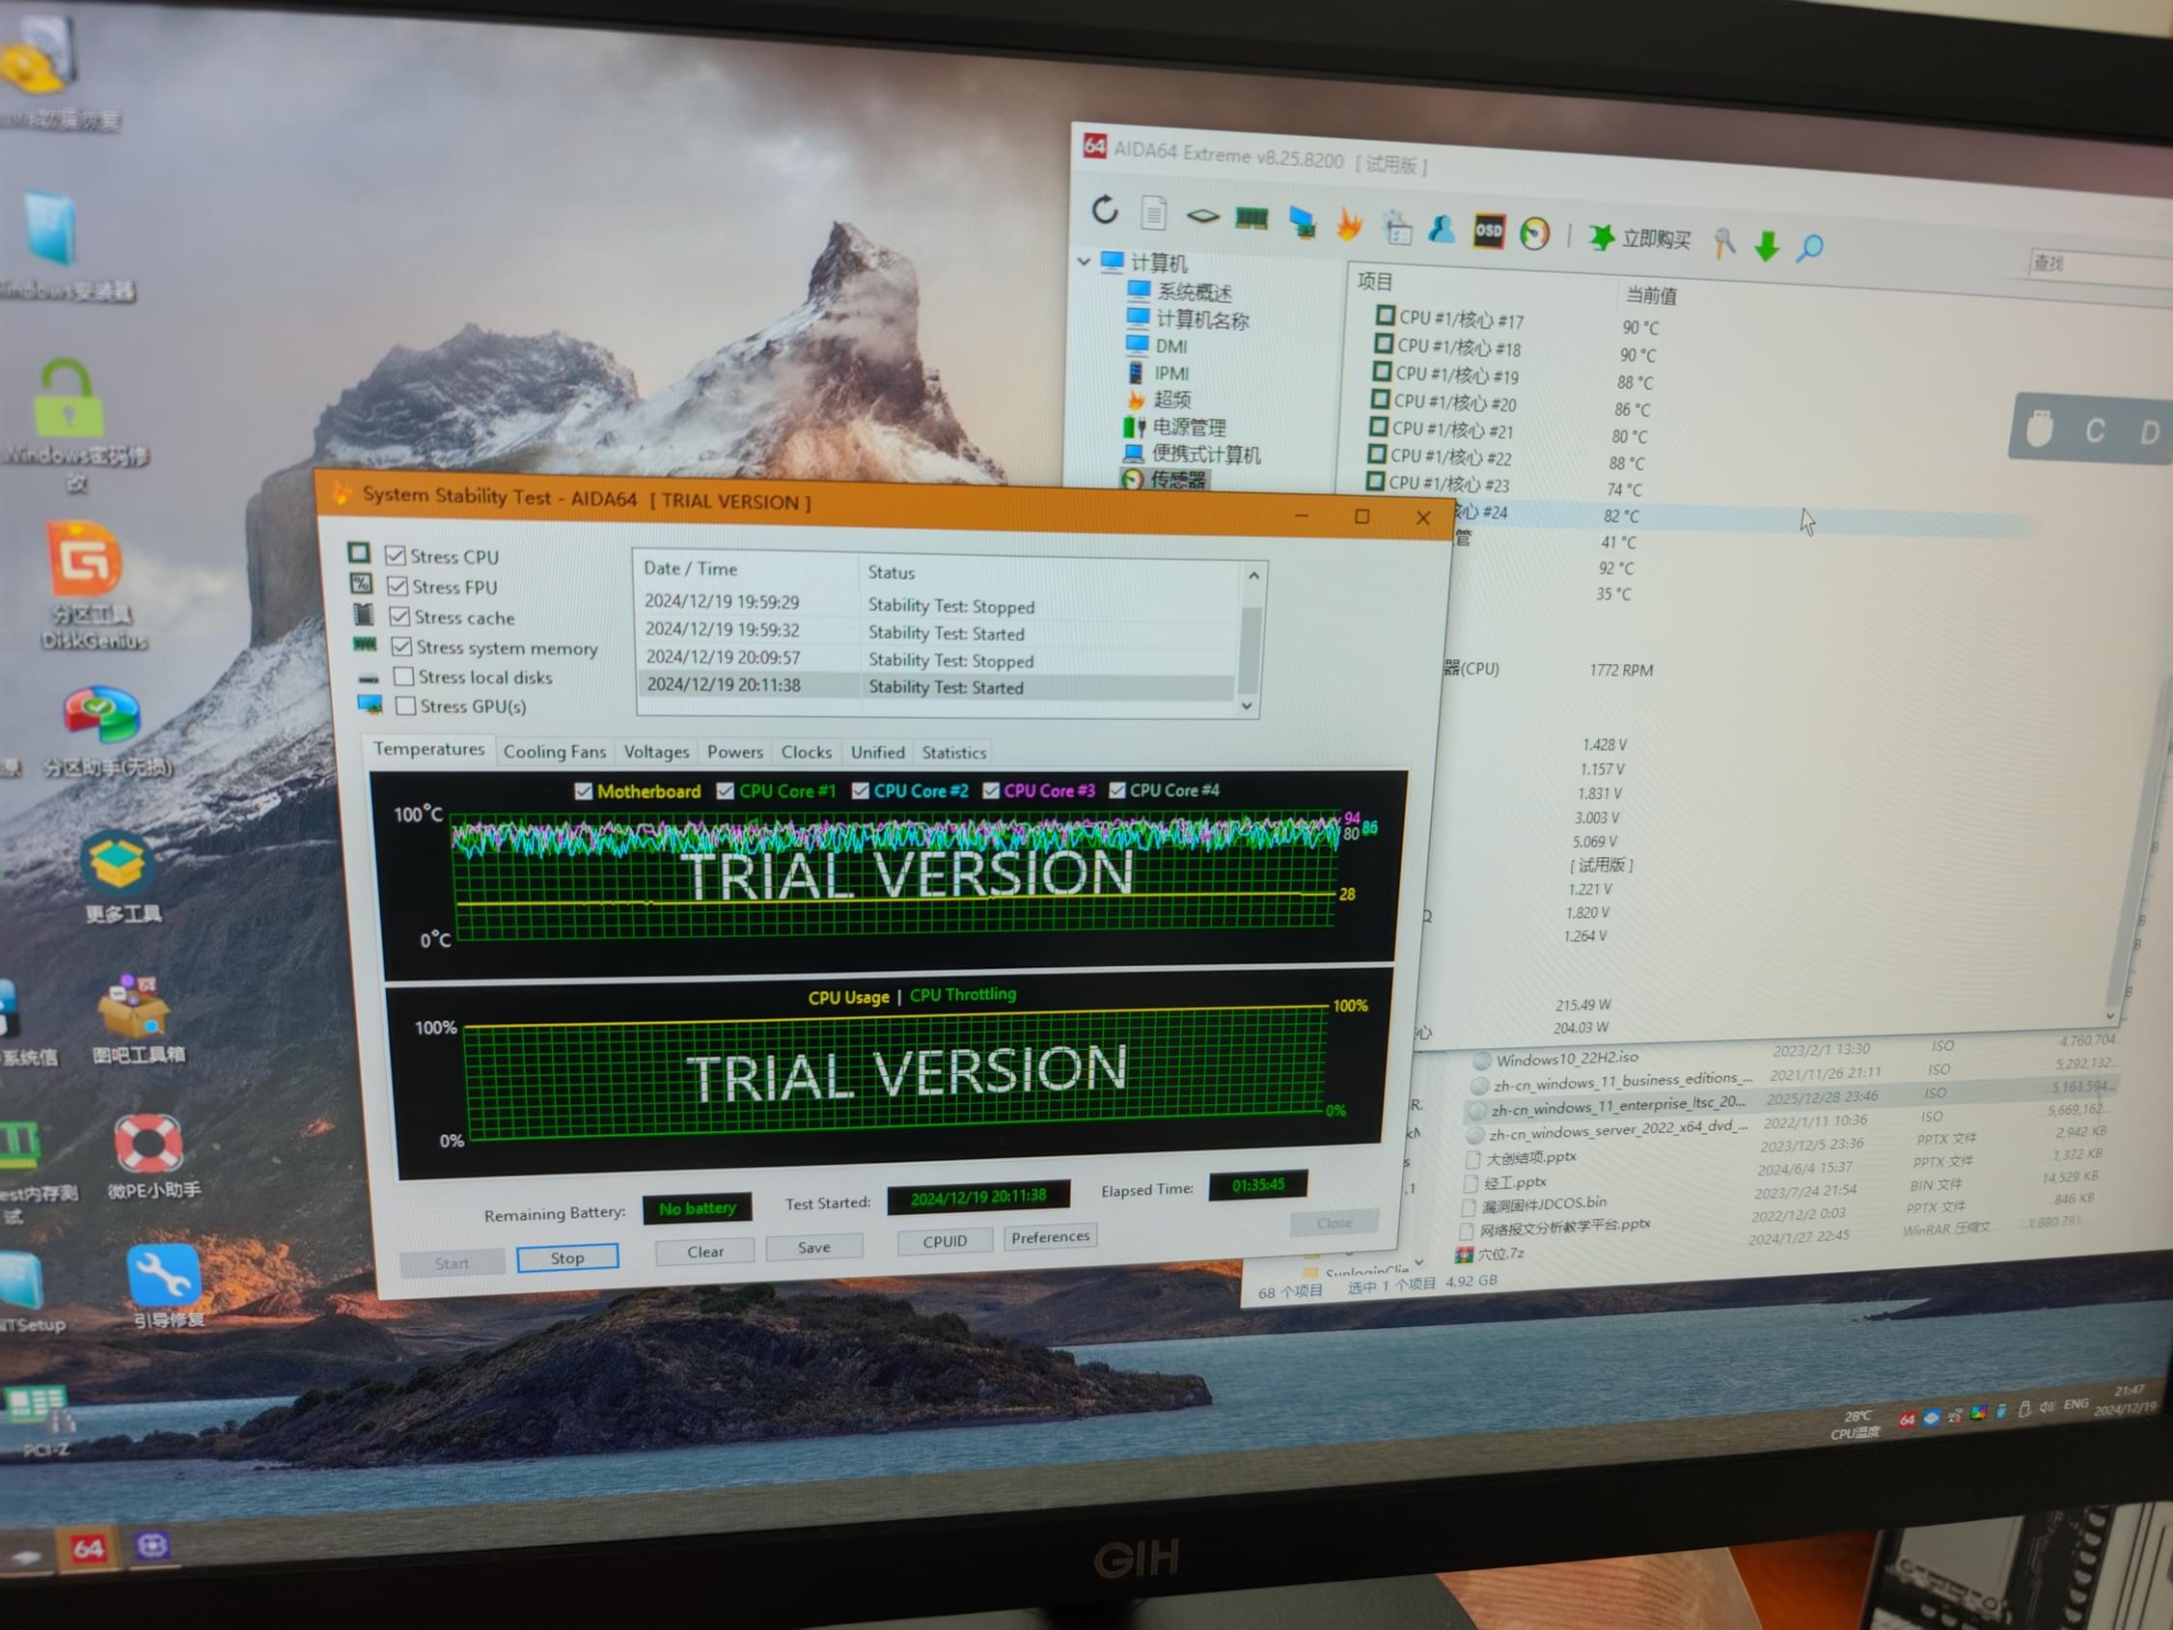
Task: Click the volume speaker tray icon
Action: (x=2048, y=1408)
